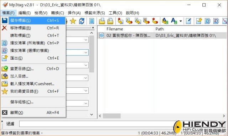
Task: Click the Actions (Quick) plain Aa icon
Action: click(x=174, y=21)
